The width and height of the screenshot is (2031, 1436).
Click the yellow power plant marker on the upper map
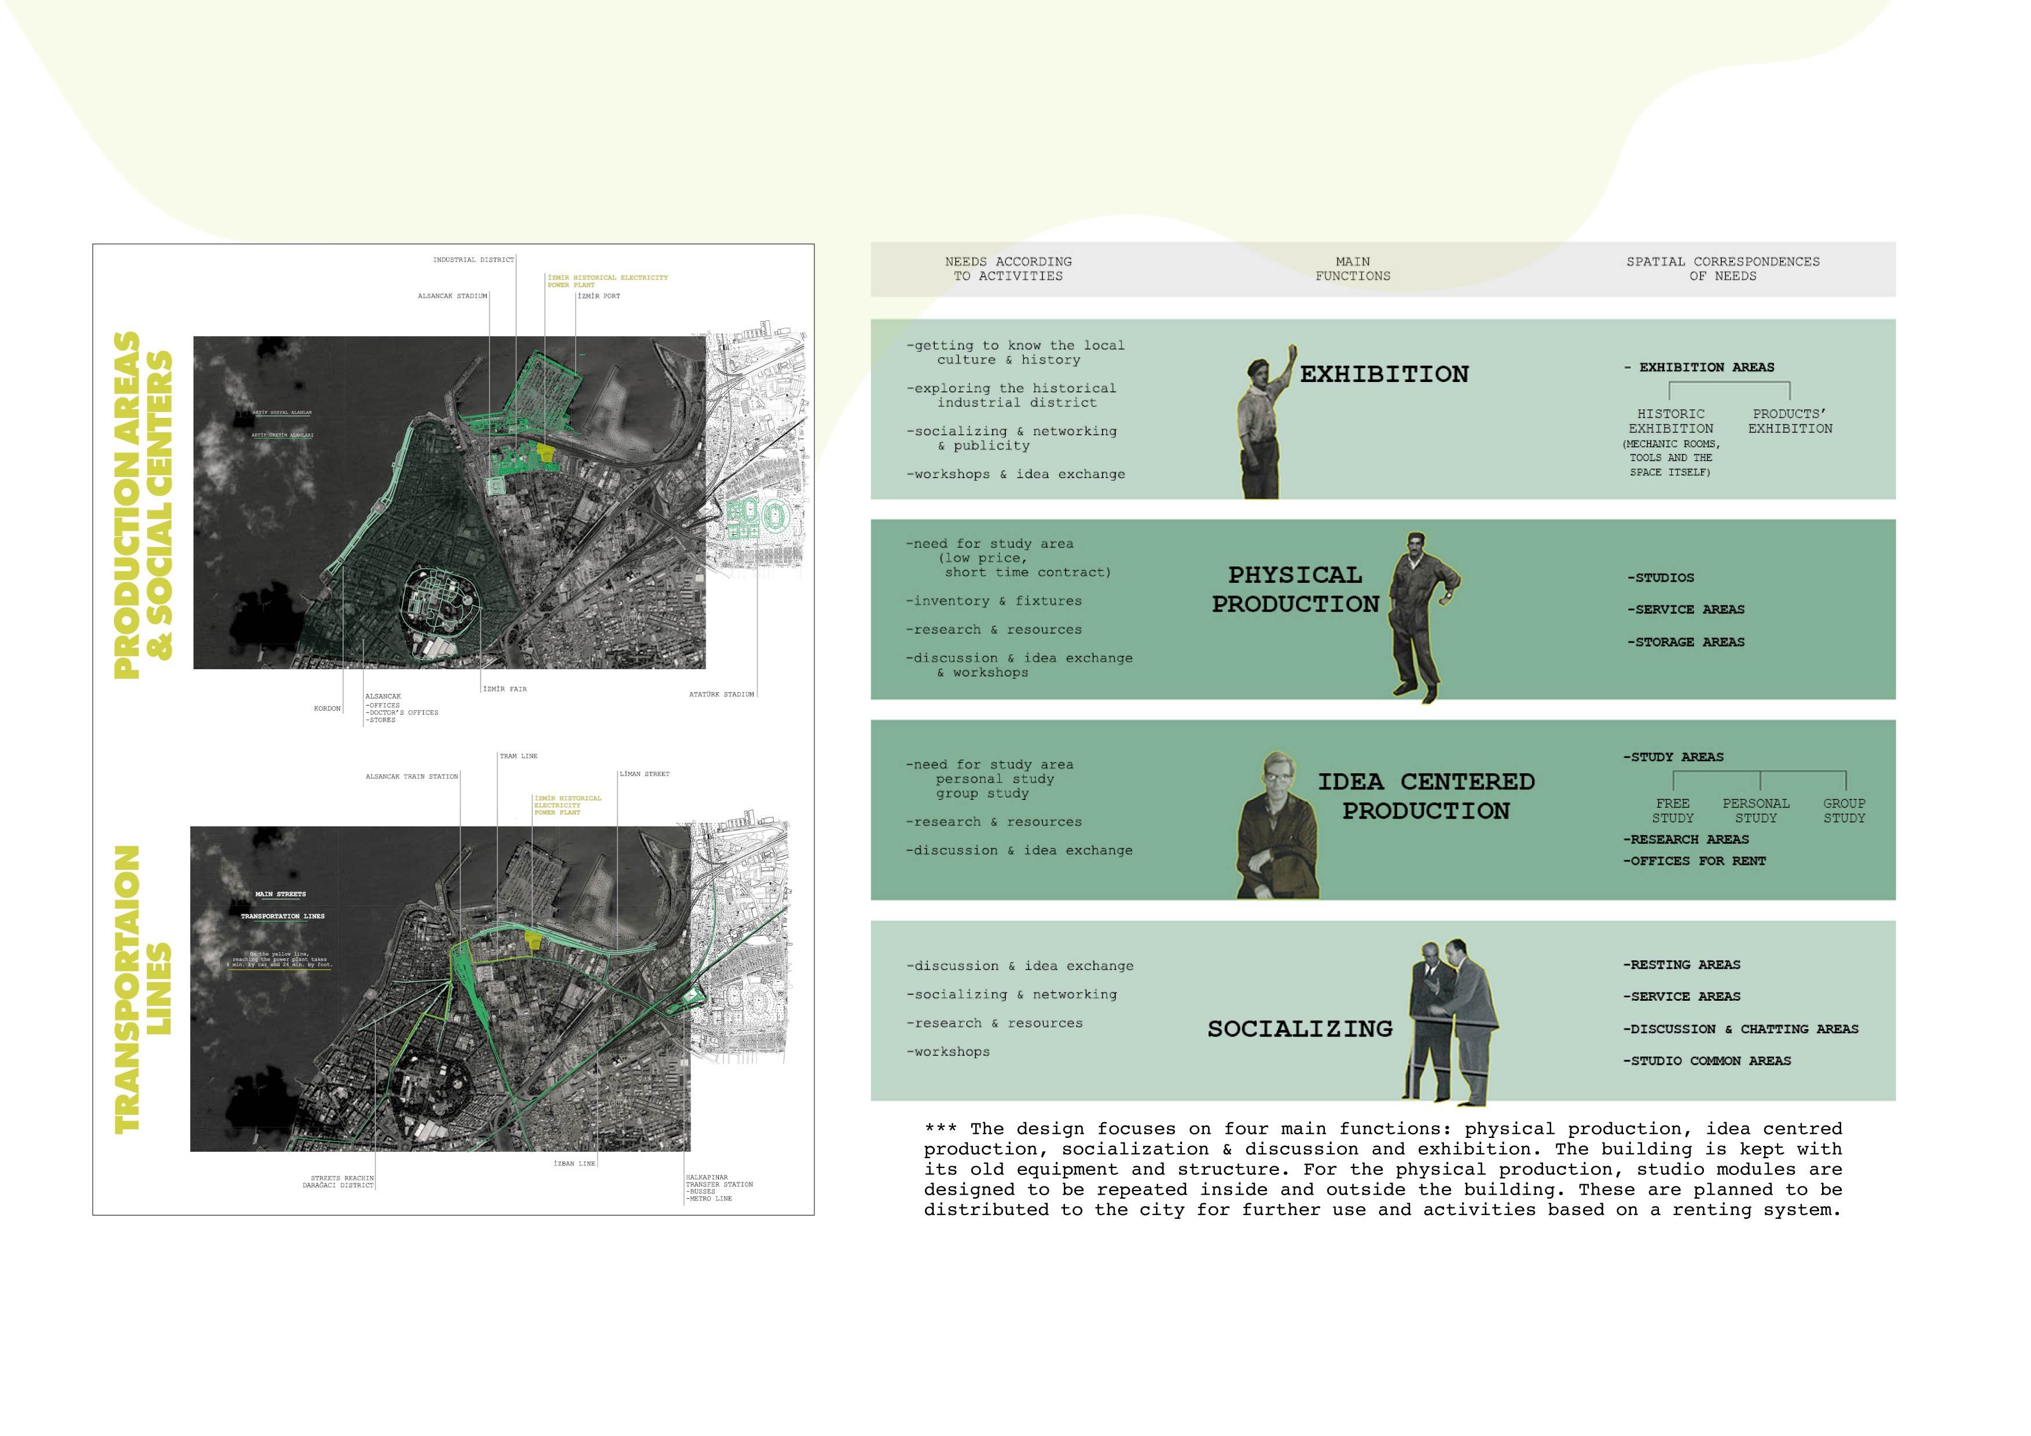pyautogui.click(x=546, y=453)
